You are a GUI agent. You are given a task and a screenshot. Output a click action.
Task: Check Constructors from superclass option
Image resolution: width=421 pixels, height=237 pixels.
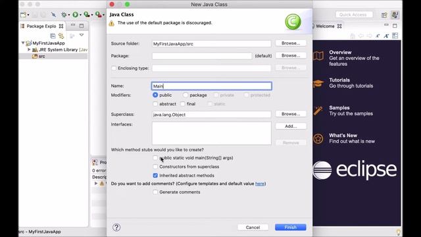(155, 167)
